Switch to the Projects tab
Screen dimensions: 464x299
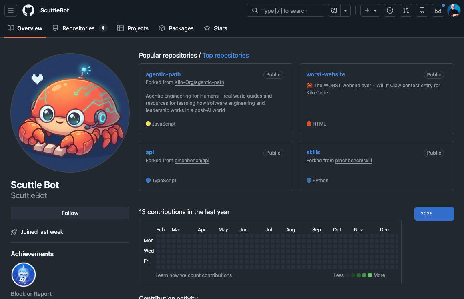(133, 28)
